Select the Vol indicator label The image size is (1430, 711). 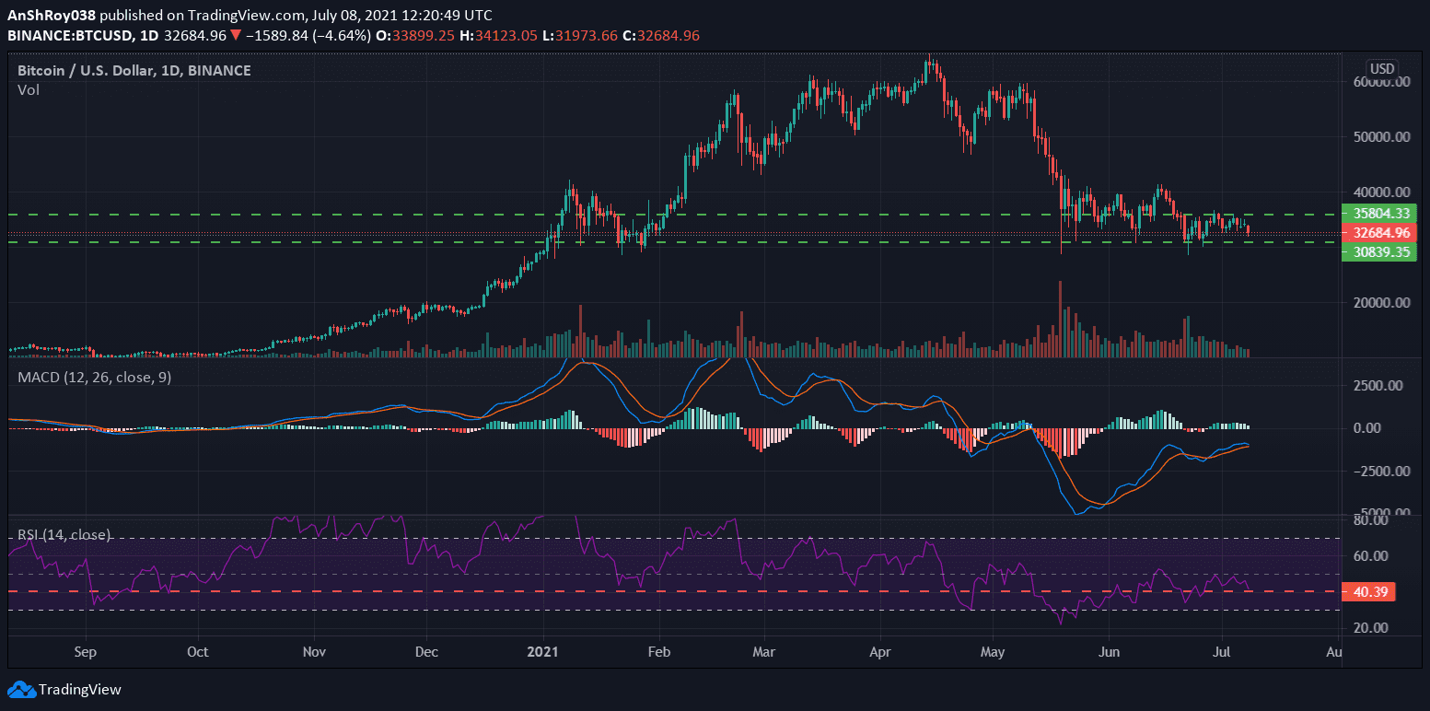(x=28, y=89)
